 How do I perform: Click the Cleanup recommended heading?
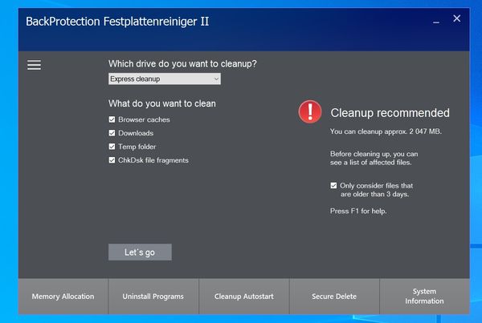pos(390,113)
